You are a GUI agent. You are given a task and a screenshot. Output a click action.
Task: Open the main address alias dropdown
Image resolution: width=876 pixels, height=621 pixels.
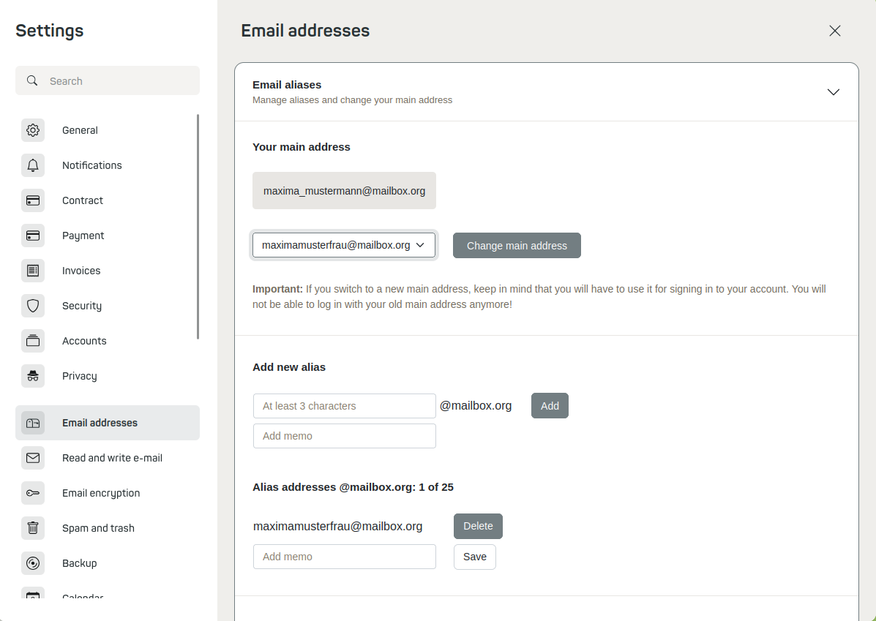[x=344, y=245]
